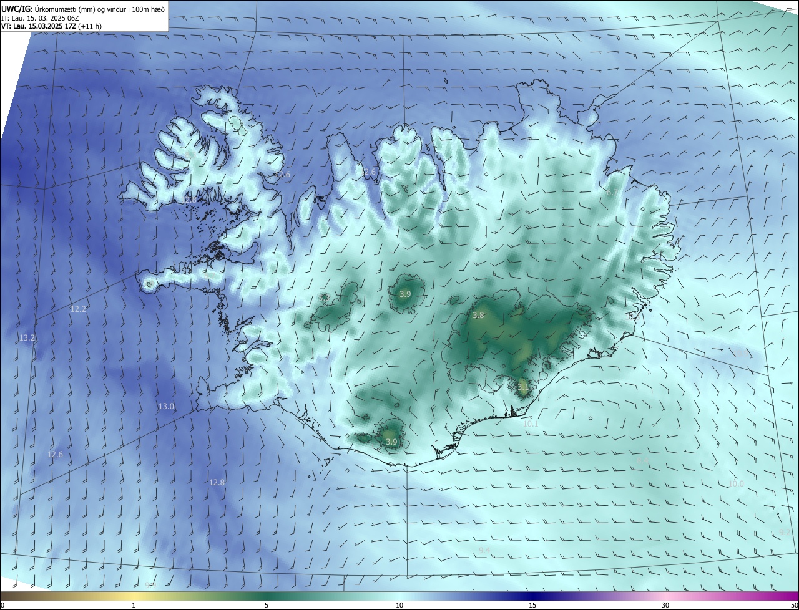Screen dimensions: 799x610
Task: Click the 13.0 value label
Action: pos(166,406)
